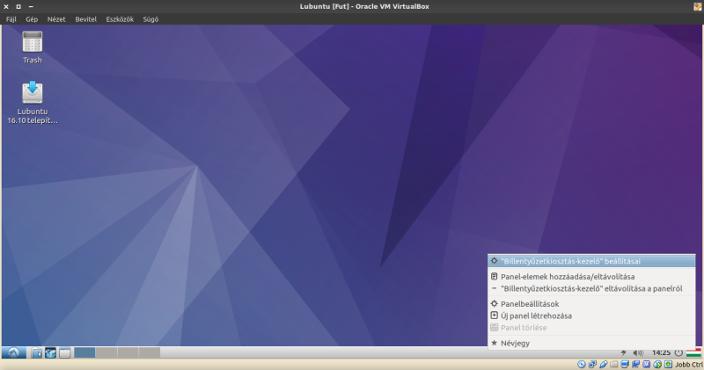
Task: Click VirtualBox optical disk status icon
Action: click(582, 364)
